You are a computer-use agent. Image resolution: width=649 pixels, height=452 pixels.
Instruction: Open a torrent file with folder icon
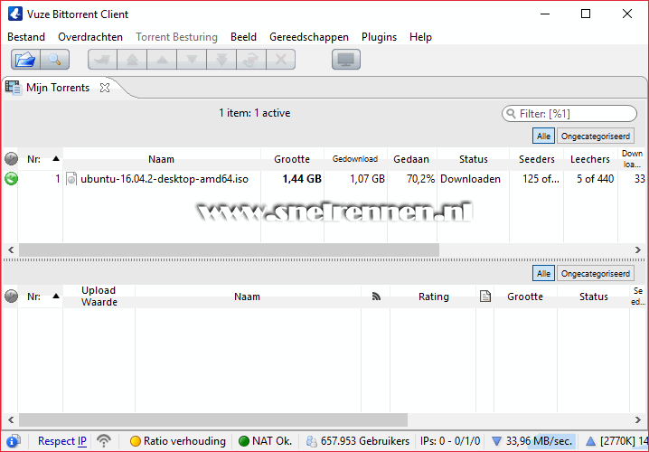coord(25,60)
